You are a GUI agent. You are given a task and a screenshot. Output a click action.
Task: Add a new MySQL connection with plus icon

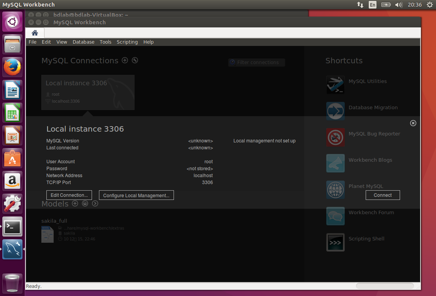125,60
